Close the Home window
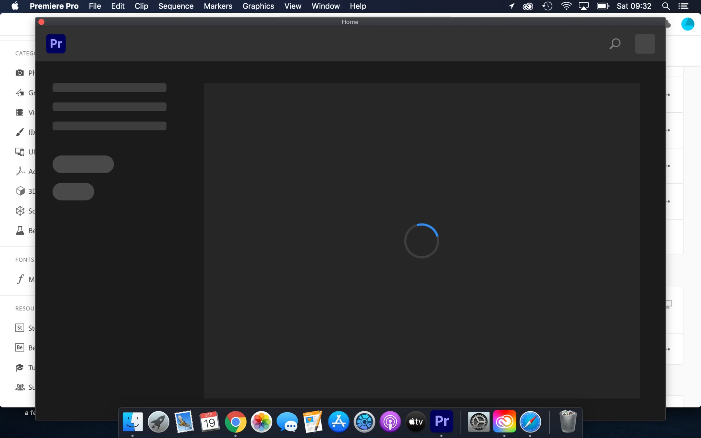Viewport: 701px width, 438px height. coord(41,22)
